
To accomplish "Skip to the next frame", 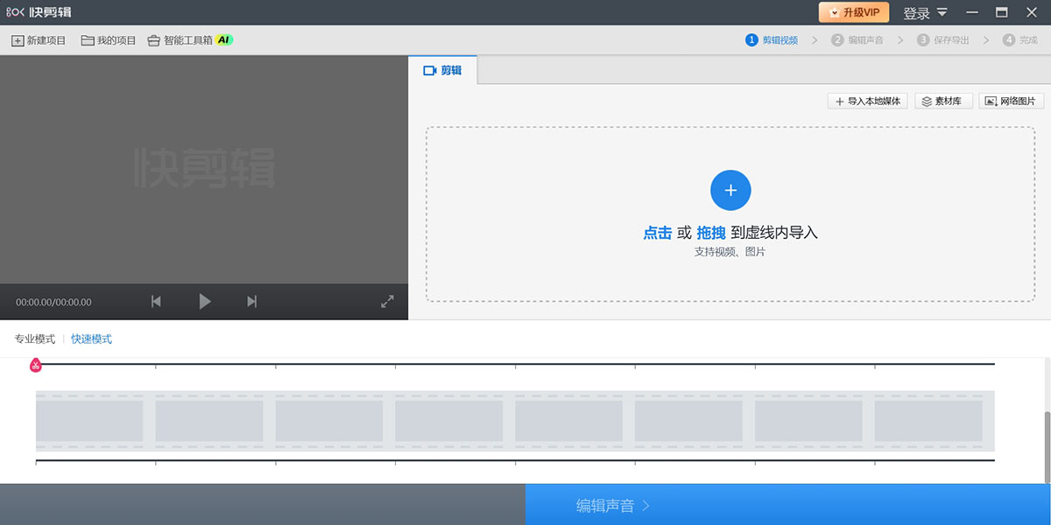I will [x=252, y=302].
